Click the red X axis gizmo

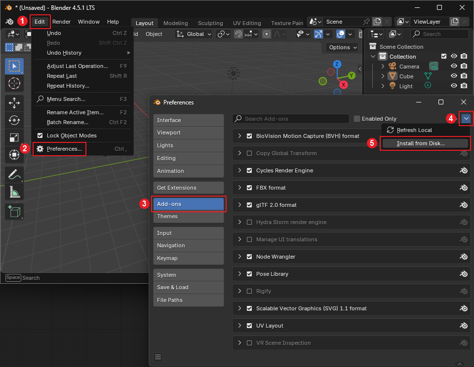(344, 85)
